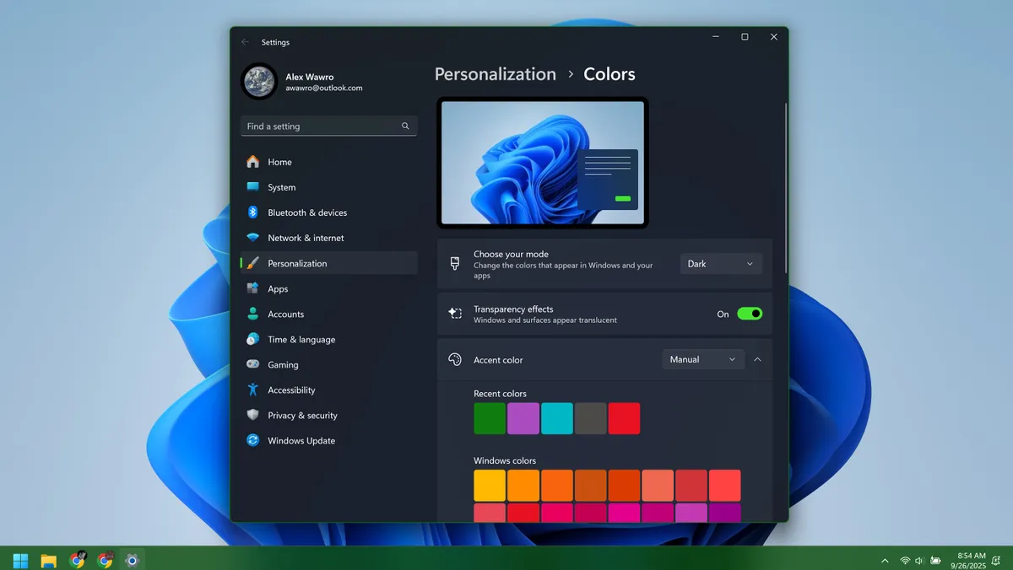Screen dimensions: 1013x570
Task: Turn off Transparency effects
Action: 750,313
